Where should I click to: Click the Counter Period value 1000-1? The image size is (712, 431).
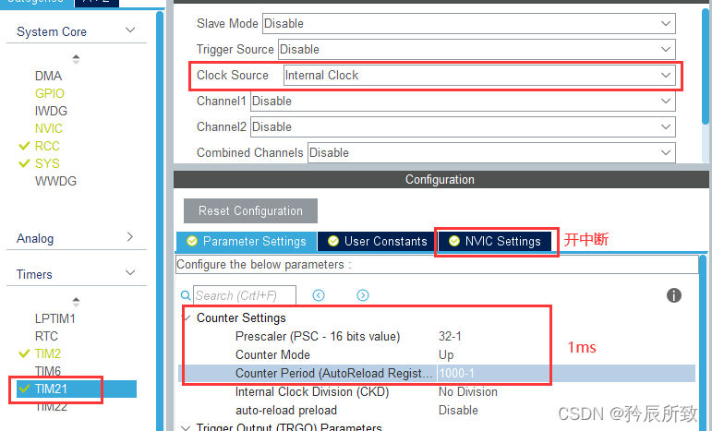pyautogui.click(x=456, y=374)
